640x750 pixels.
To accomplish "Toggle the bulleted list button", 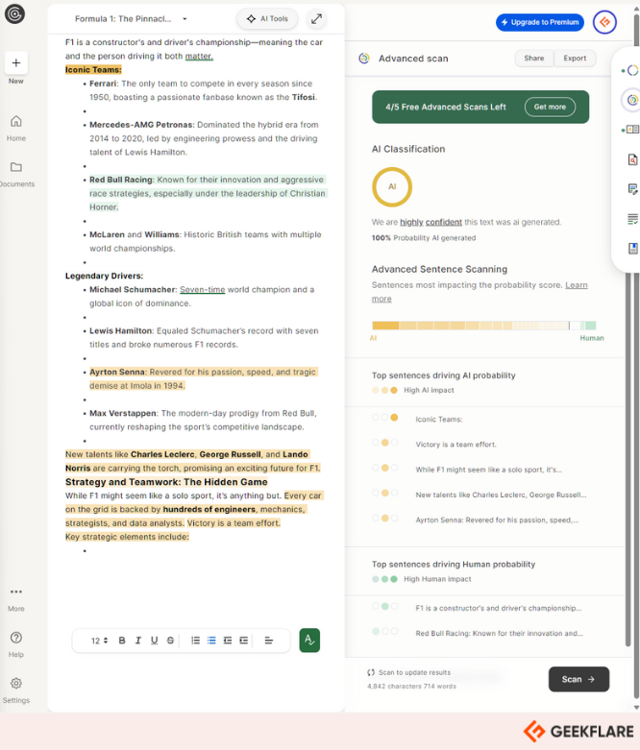I will click(x=211, y=641).
